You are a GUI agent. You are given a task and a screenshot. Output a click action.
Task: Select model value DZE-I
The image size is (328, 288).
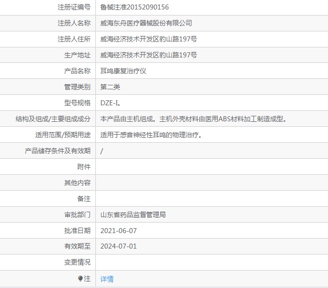[x=110, y=103]
